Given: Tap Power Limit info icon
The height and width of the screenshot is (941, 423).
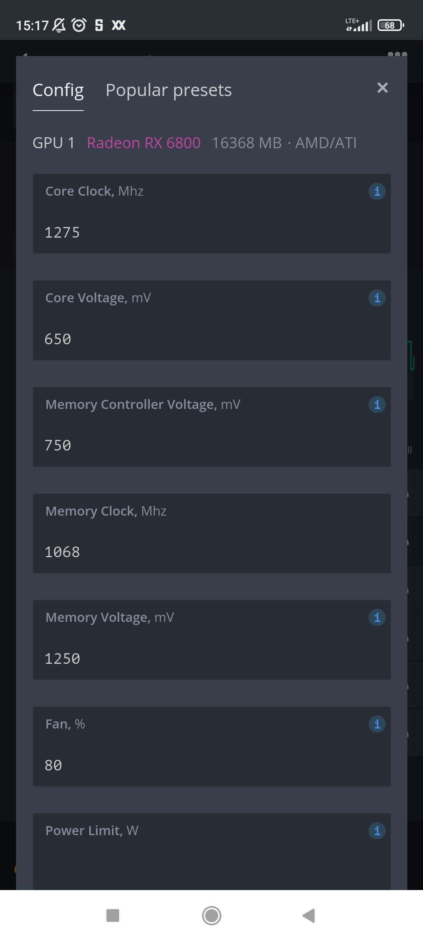Looking at the screenshot, I should pos(377,831).
